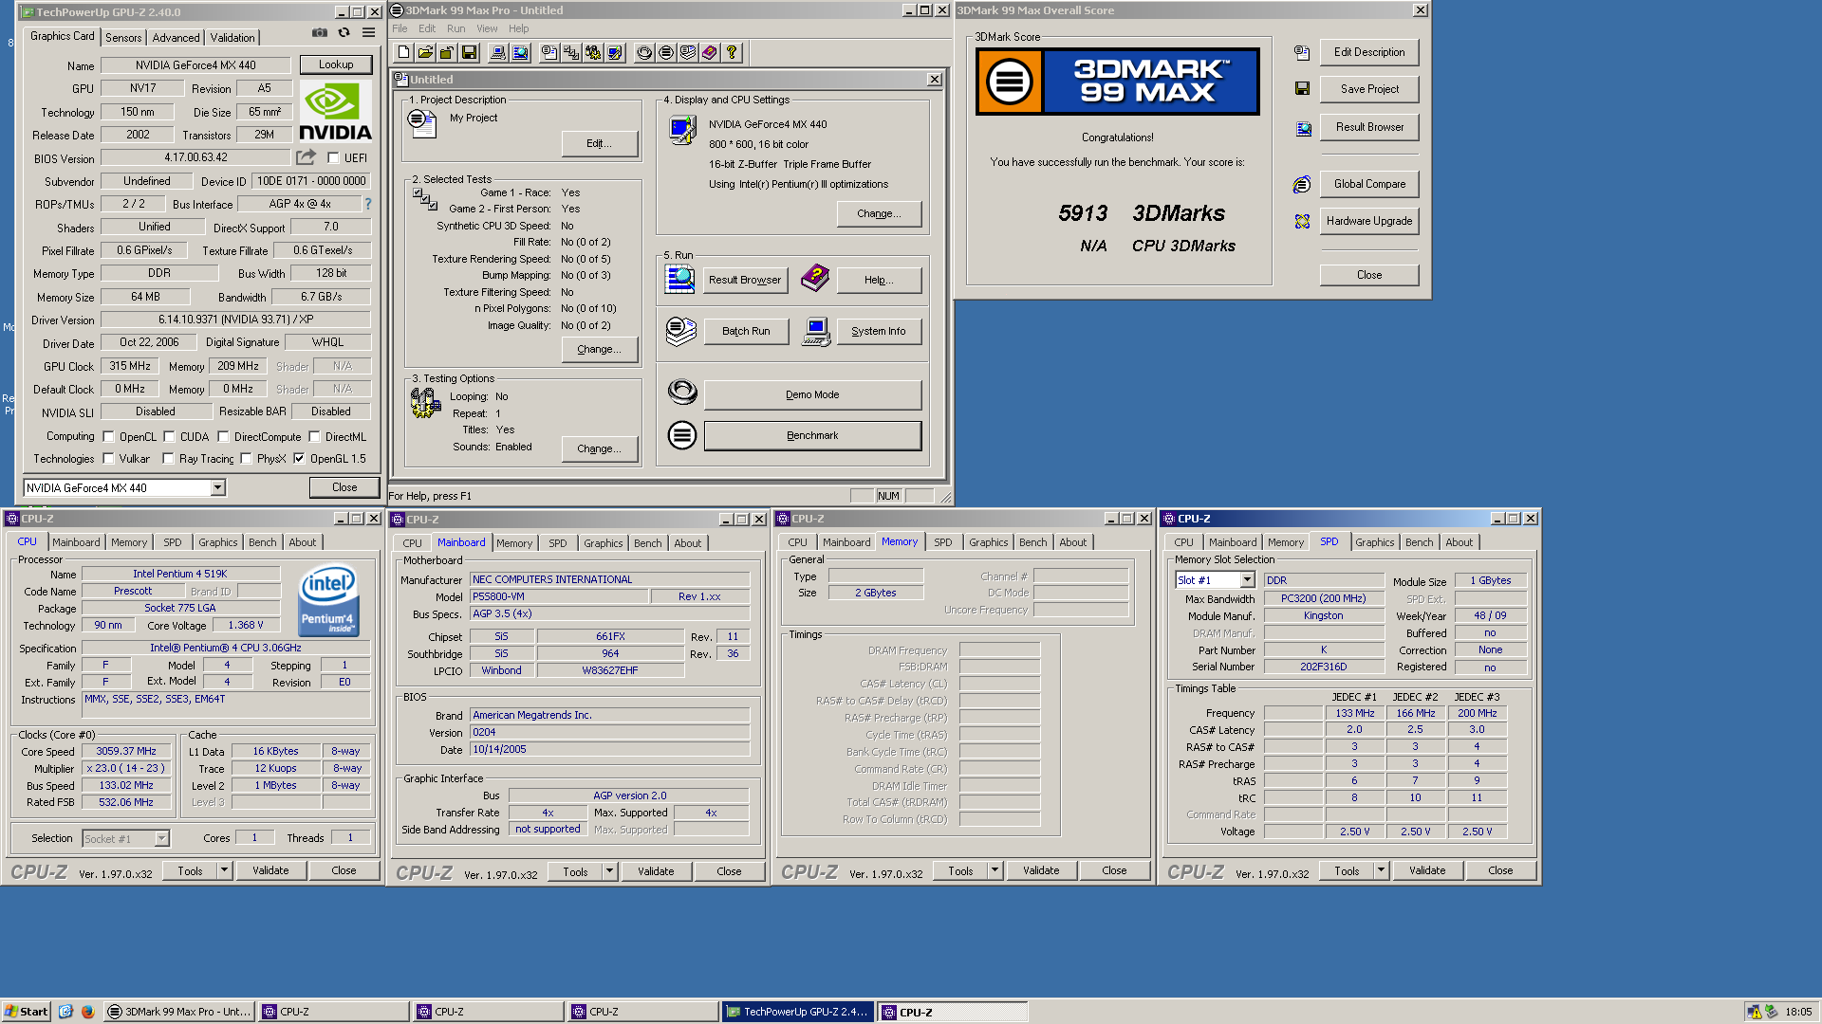Click the Benchmark button in 3DMark
The width and height of the screenshot is (1822, 1024).
(x=812, y=436)
